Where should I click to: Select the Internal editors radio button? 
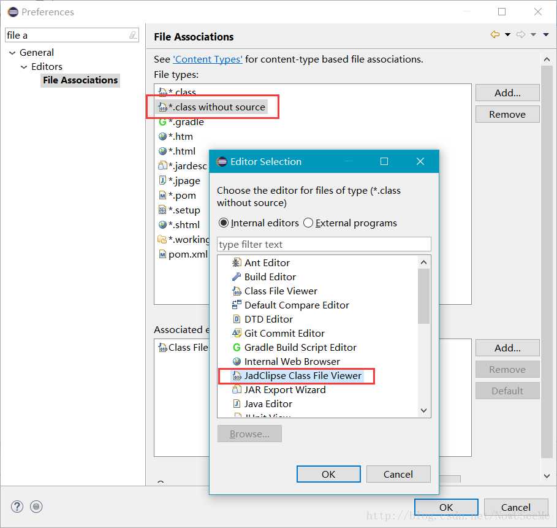(x=224, y=223)
